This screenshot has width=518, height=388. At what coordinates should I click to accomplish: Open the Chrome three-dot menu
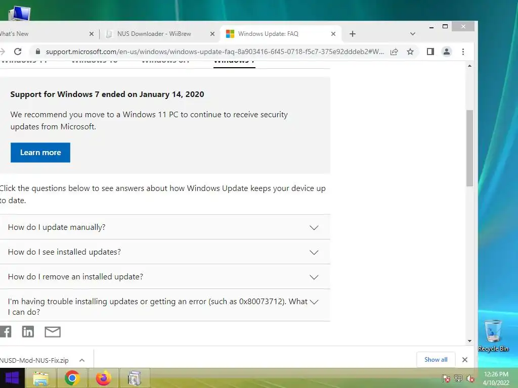point(463,52)
